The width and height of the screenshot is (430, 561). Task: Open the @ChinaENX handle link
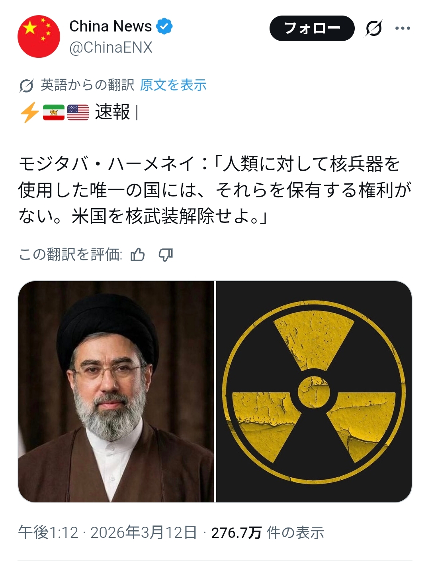[111, 47]
